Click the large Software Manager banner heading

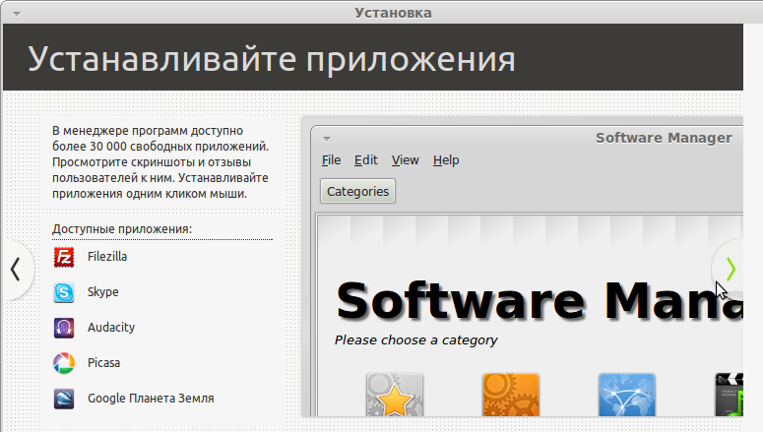540,302
